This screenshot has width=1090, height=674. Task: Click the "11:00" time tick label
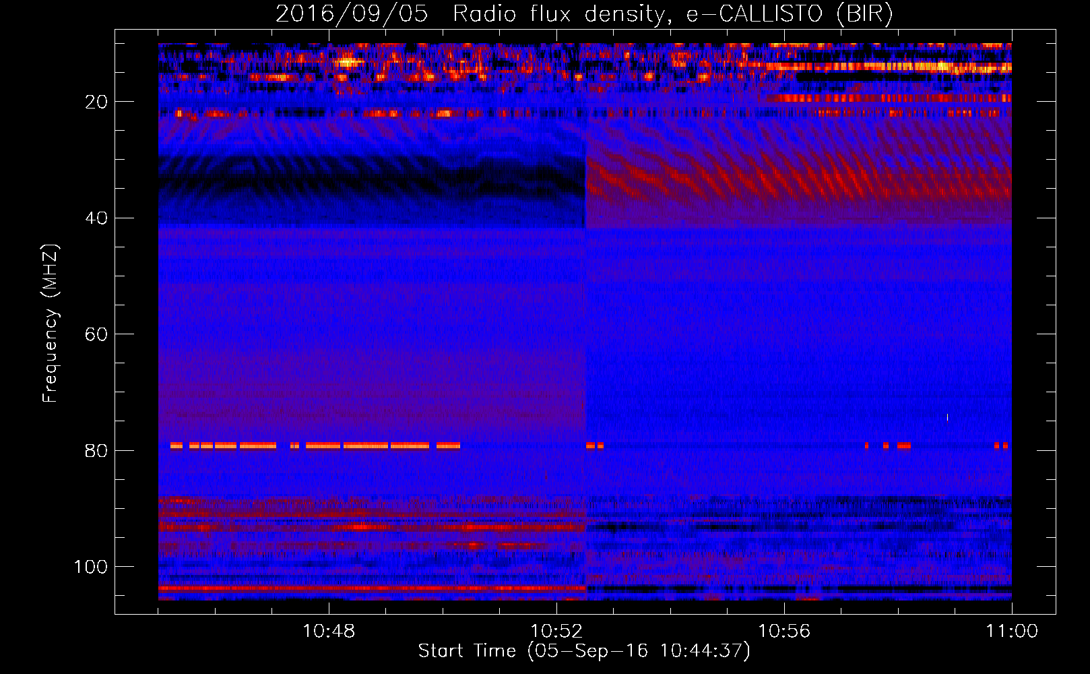pos(1012,632)
